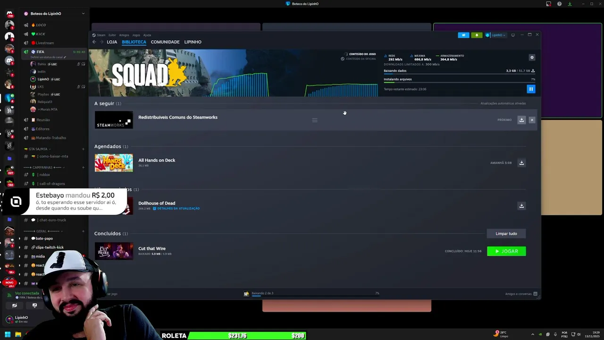Open the Cut that Wire thumbnail
Image resolution: width=604 pixels, height=340 pixels.
pos(114,251)
